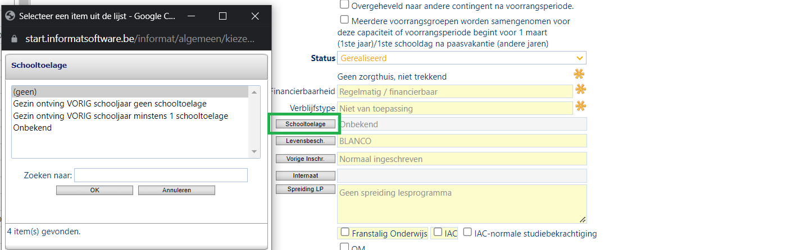Choose 'Onbekend' in the Schooltoelage list

tap(32, 128)
